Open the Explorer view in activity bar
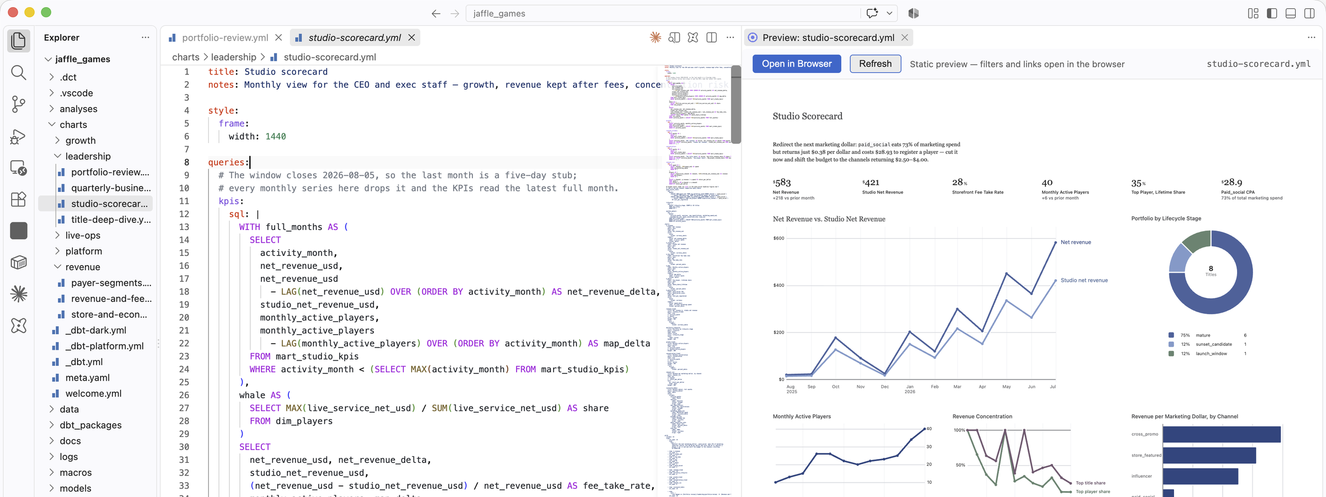This screenshot has height=497, width=1326. pyautogui.click(x=19, y=41)
